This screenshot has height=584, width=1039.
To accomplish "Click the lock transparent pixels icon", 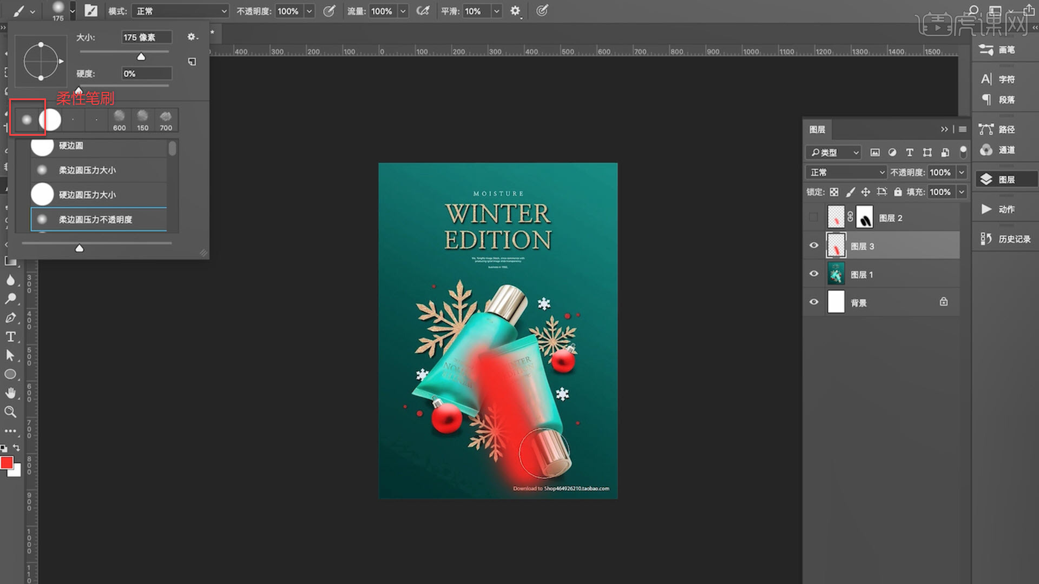I will pyautogui.click(x=834, y=192).
